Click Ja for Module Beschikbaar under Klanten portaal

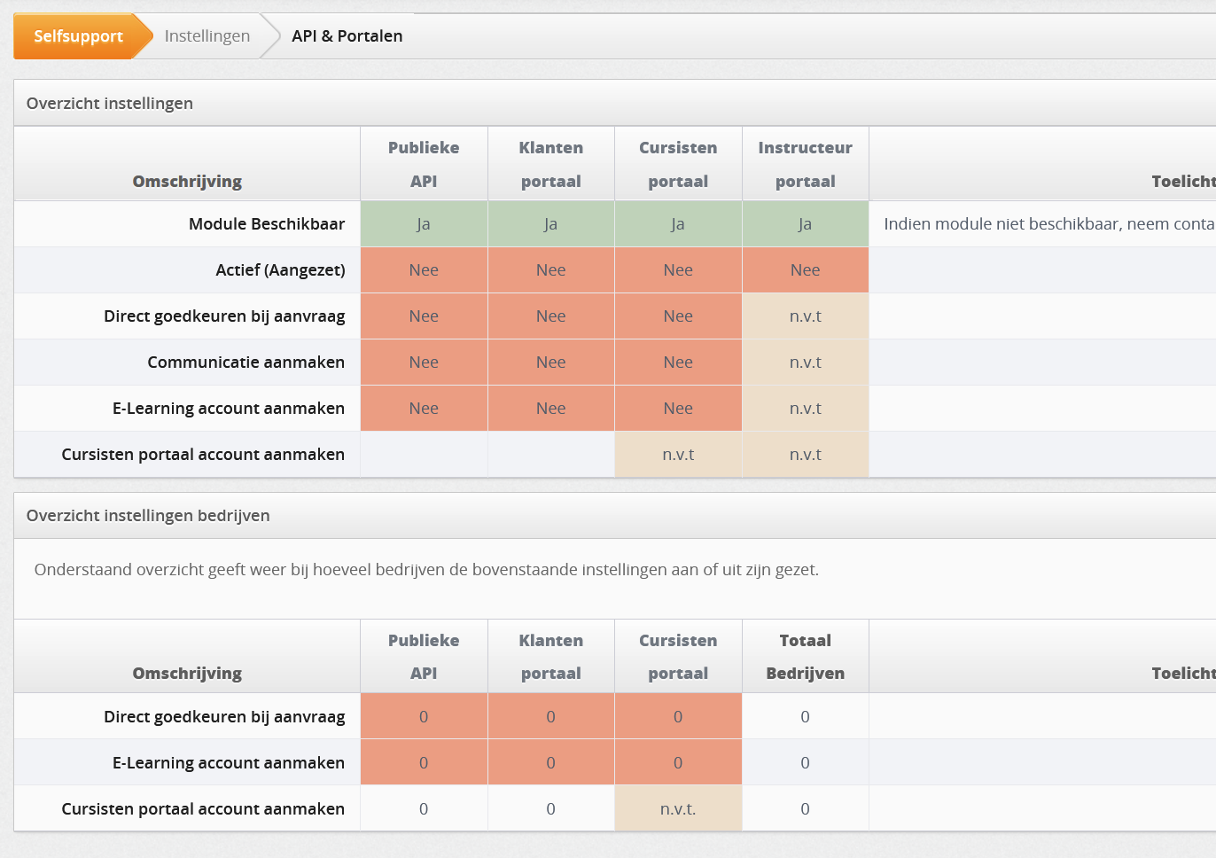click(x=550, y=224)
